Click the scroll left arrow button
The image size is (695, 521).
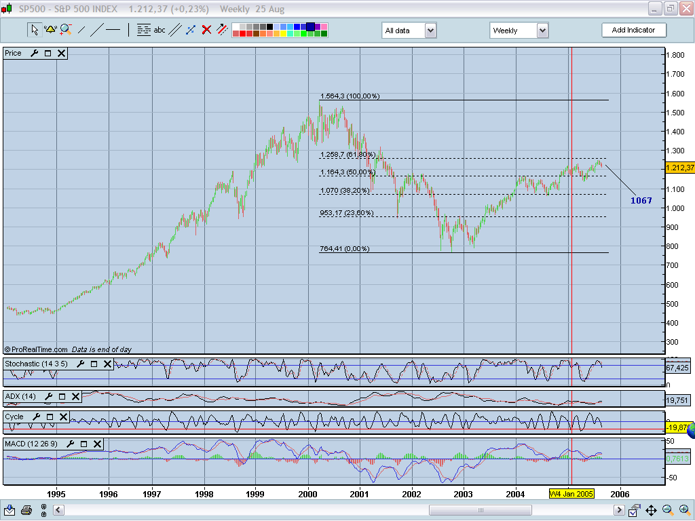pos(58,510)
